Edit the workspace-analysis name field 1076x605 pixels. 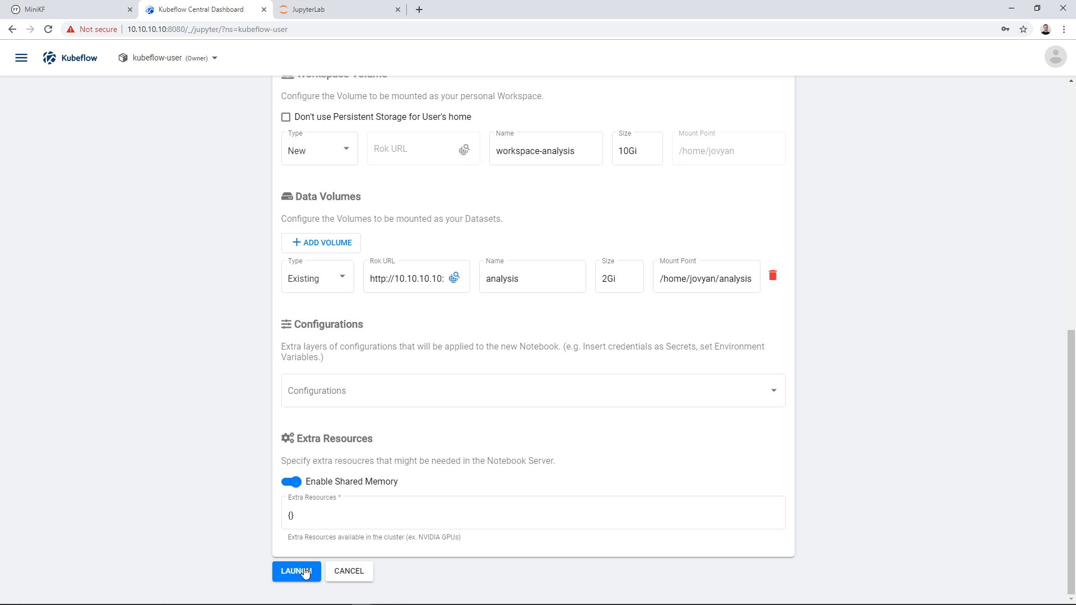546,148
